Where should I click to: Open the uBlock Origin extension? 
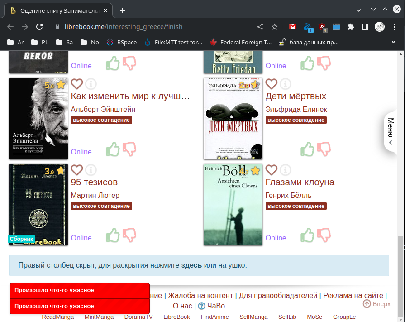point(322,27)
